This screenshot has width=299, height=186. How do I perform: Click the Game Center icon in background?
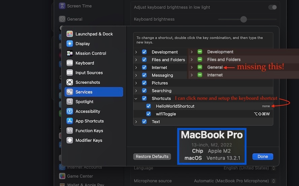(62, 176)
